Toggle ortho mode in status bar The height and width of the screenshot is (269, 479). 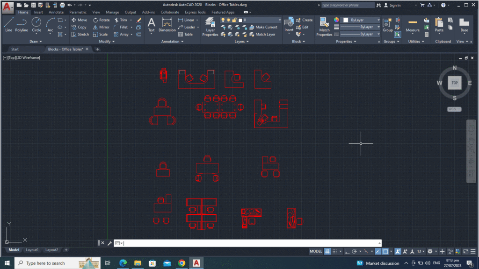coord(347,251)
